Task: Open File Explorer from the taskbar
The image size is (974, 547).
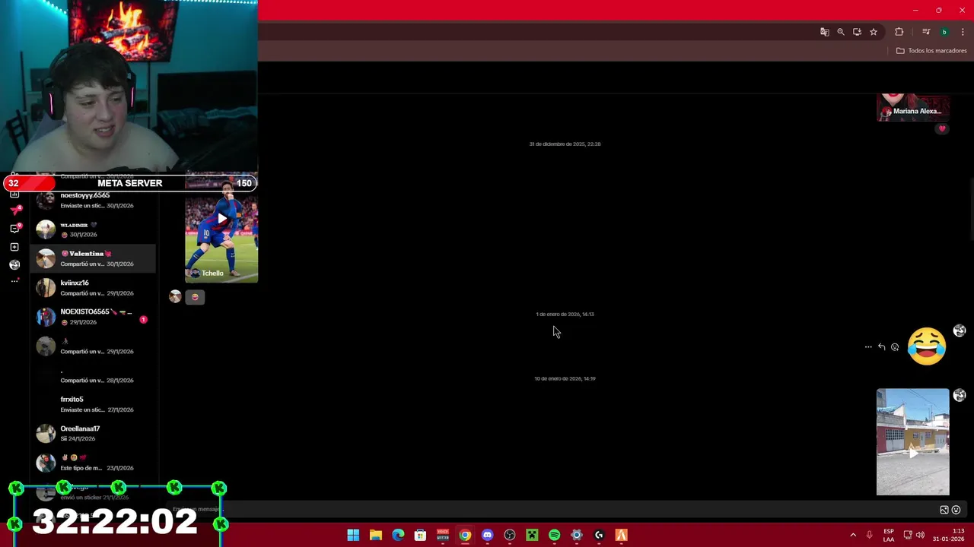Action: point(376,535)
